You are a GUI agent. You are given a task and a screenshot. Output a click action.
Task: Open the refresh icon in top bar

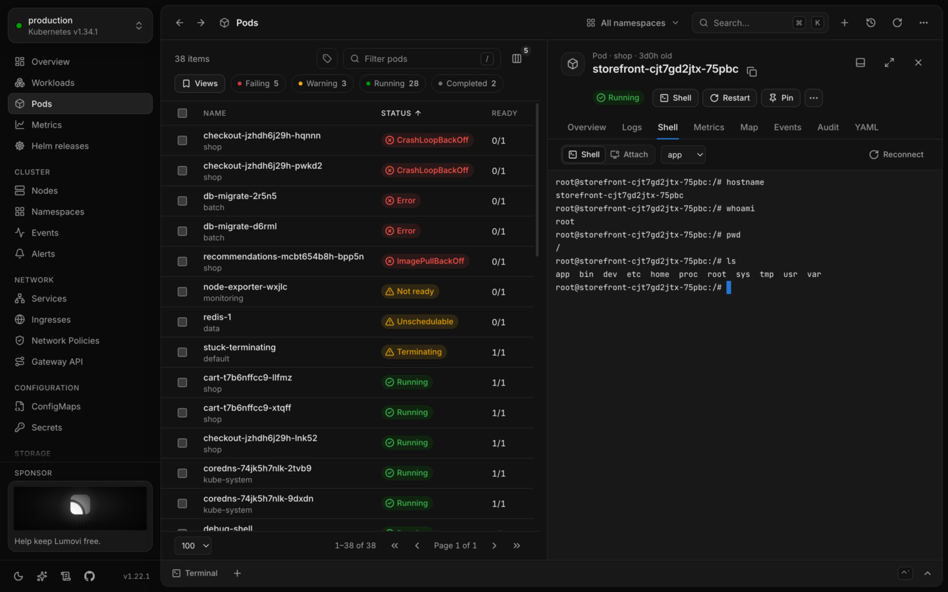(x=897, y=23)
